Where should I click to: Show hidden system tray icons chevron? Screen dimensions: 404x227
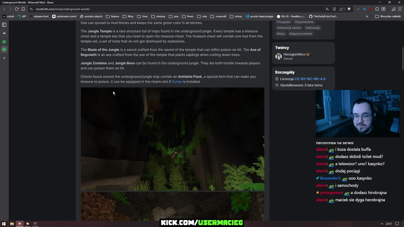pyautogui.click(x=382, y=224)
